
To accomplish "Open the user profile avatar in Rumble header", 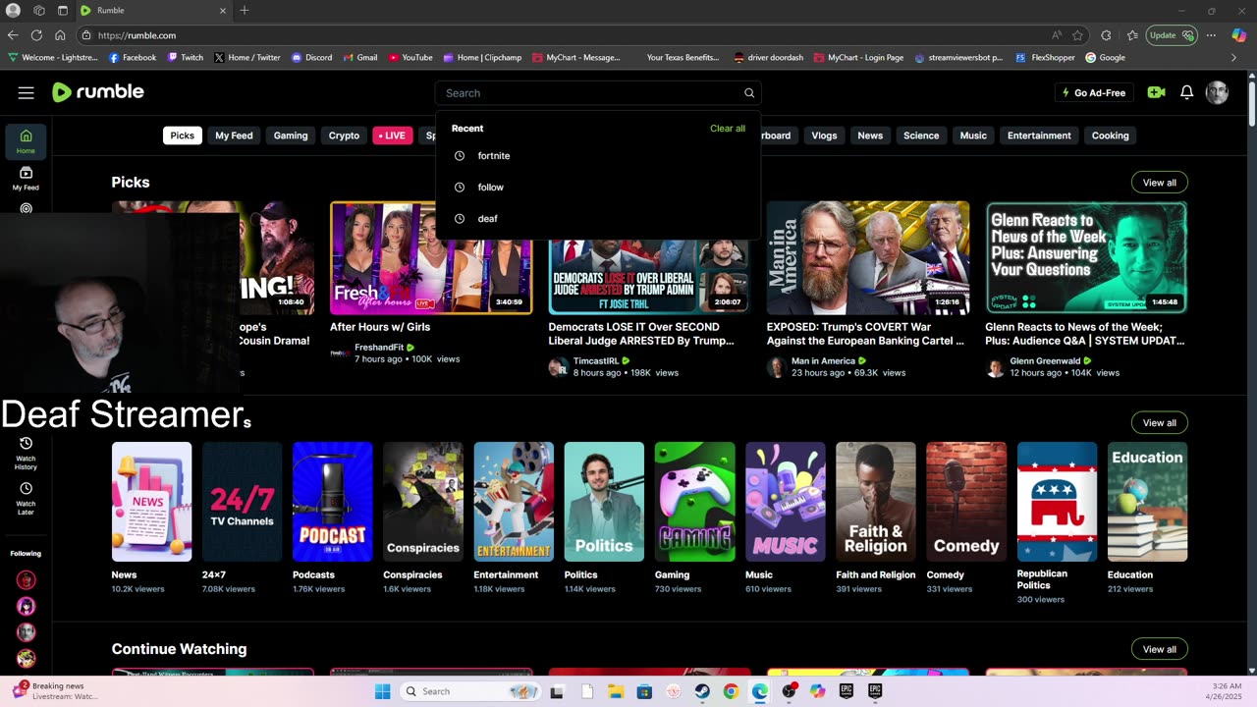I will 1217,92.
